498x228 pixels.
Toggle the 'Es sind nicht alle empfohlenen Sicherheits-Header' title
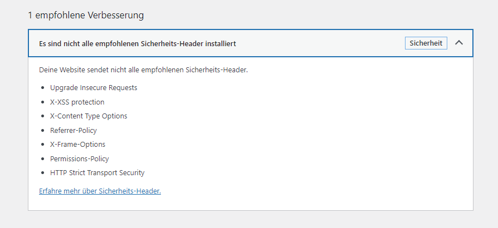pos(138,44)
